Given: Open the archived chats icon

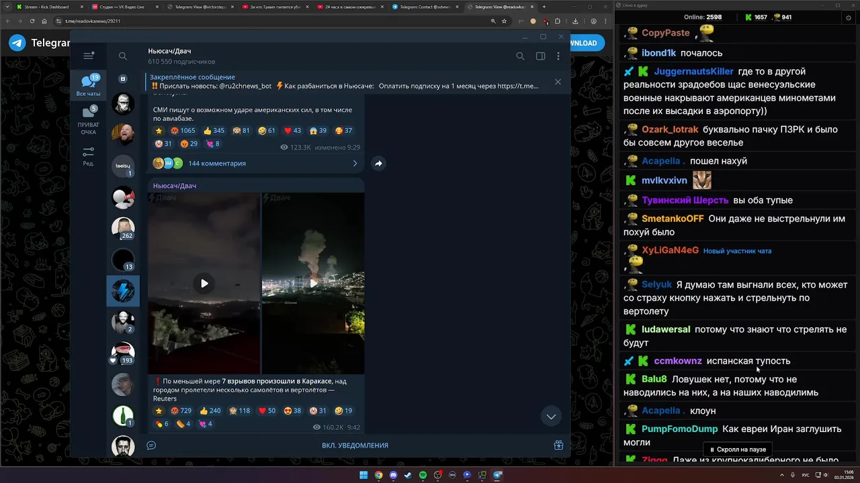Looking at the screenshot, I should (123, 79).
